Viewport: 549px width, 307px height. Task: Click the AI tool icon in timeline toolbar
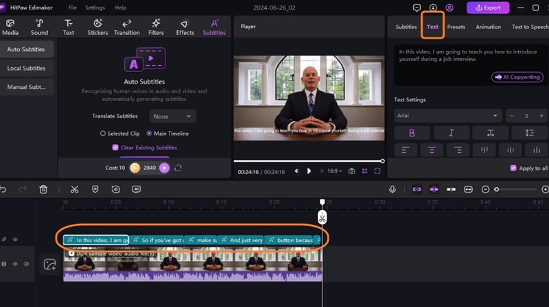(136, 189)
